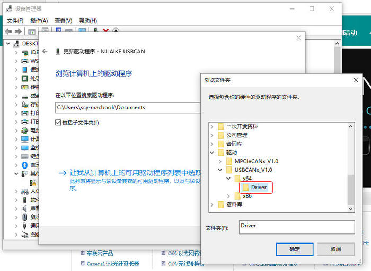Open the 操作(A) menu
The width and height of the screenshot is (371, 271).
39,21
